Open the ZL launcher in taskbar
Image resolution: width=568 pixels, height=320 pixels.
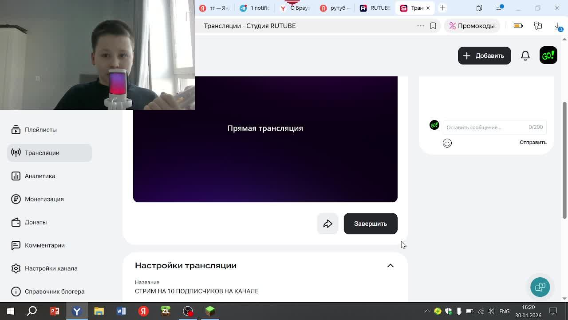coord(166,311)
